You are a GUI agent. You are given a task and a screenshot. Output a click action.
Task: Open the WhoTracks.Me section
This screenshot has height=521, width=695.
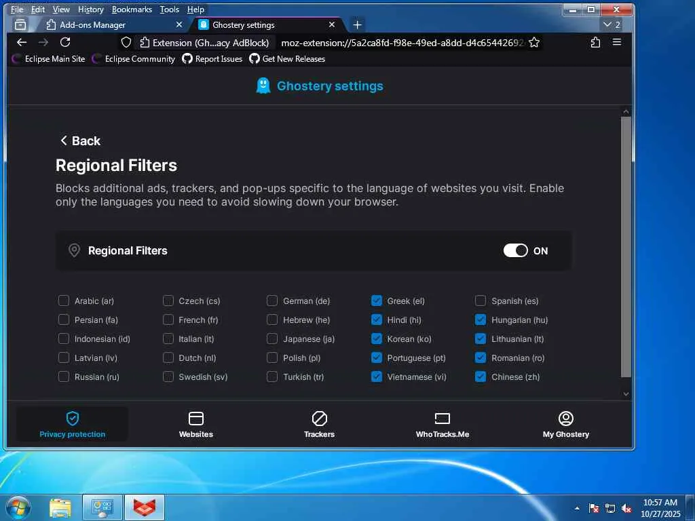[443, 425]
